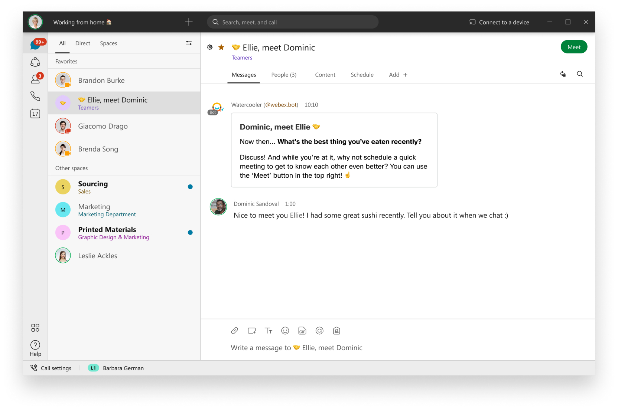Screen dimensions: 618x410
Task: Open the Marketing space
Action: tap(124, 210)
